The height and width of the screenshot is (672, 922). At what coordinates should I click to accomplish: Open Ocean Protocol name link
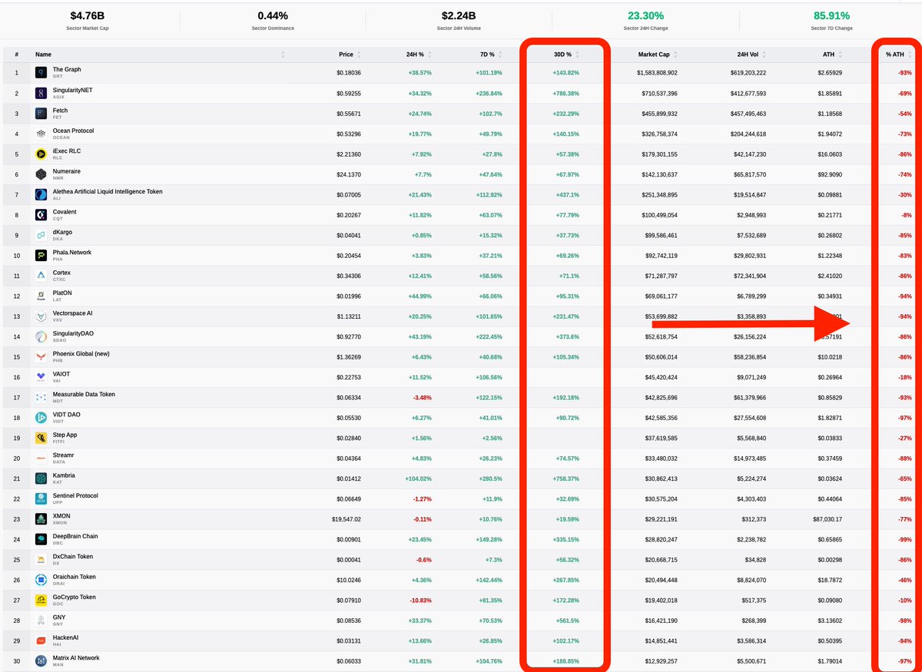coord(73,131)
